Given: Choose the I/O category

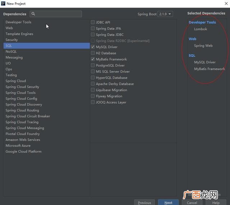Looking at the screenshot, I should click(46, 63).
